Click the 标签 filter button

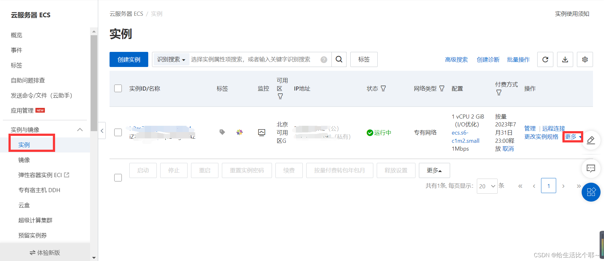tap(364, 59)
